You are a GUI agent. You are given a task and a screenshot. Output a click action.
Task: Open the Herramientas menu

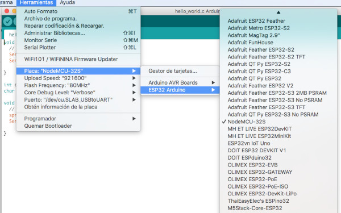coord(36,3)
